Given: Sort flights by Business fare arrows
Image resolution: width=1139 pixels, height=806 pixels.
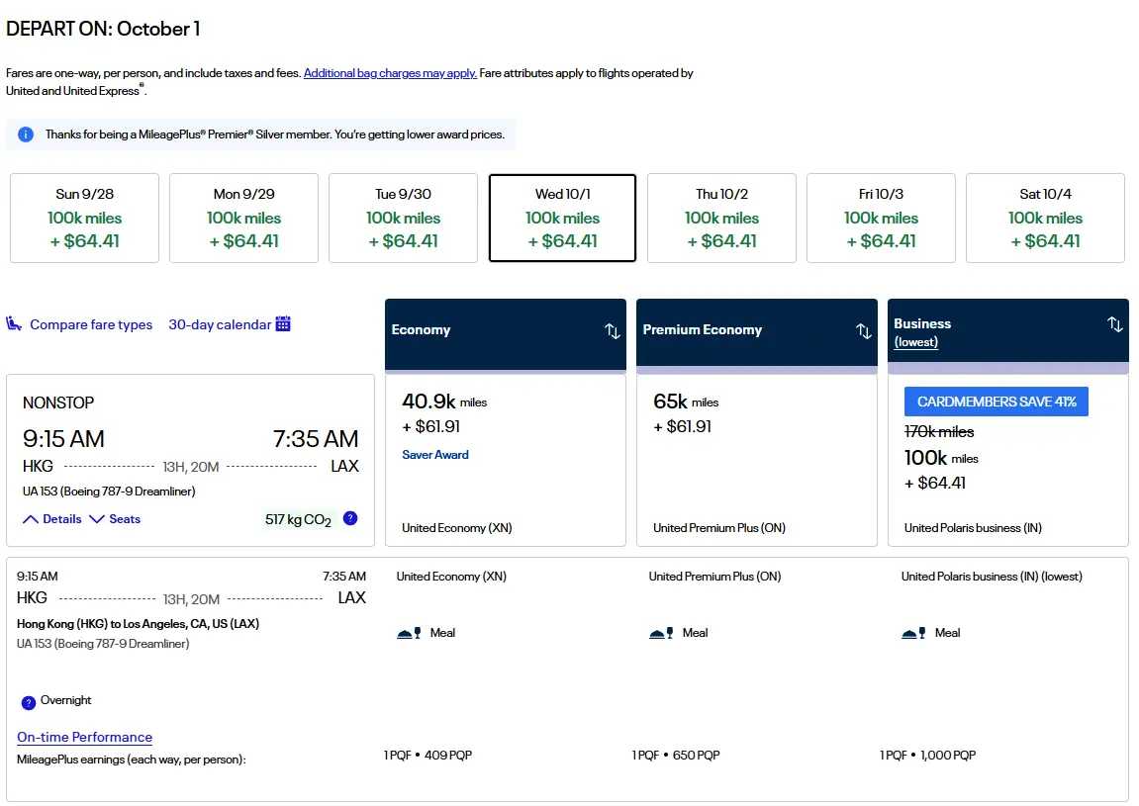Looking at the screenshot, I should (x=1114, y=323).
